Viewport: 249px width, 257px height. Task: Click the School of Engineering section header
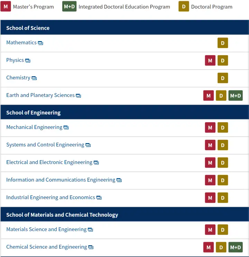click(124, 112)
